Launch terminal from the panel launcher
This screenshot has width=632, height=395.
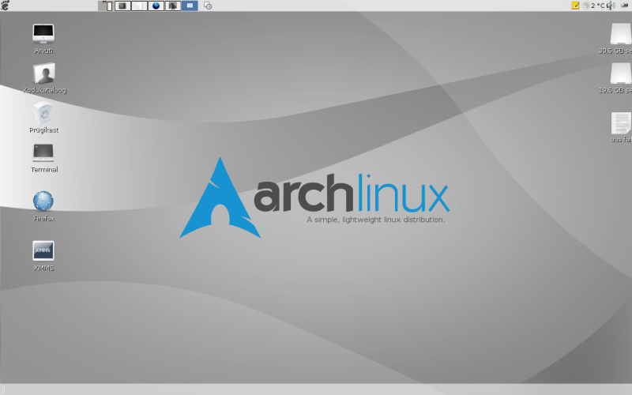122,6
